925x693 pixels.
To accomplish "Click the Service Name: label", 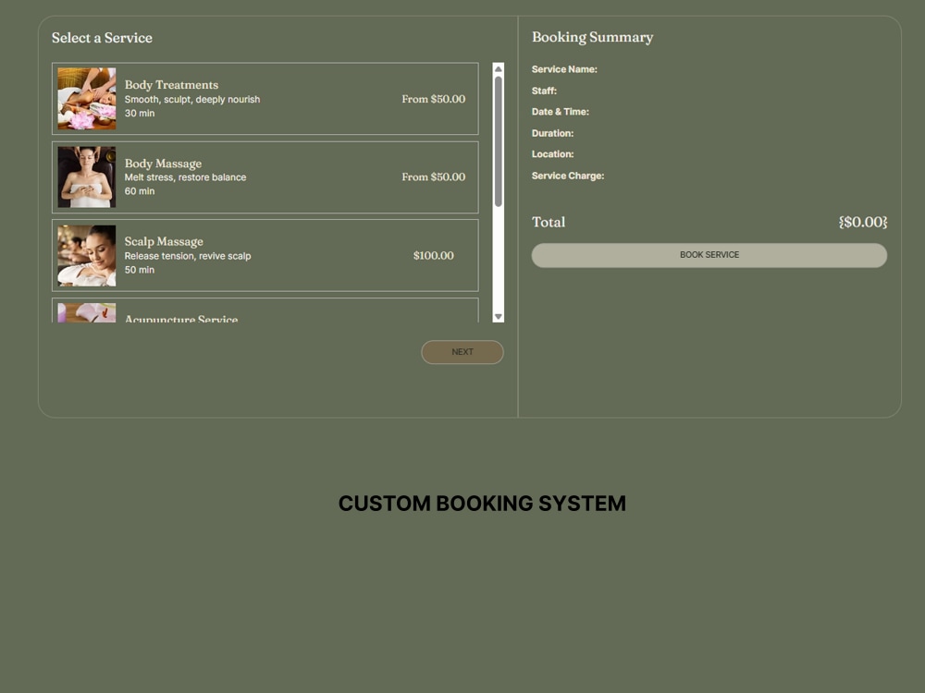I will [564, 69].
